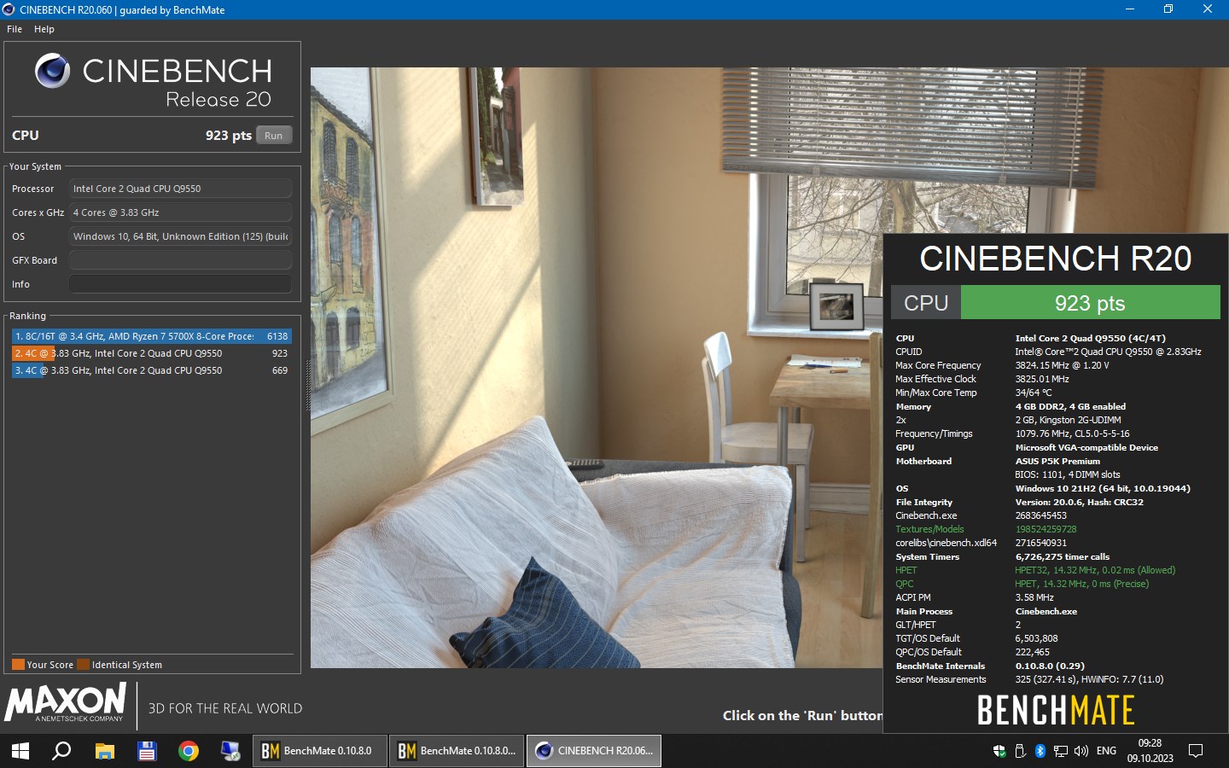Switch to second BenchMate 0.10.8.0... taskbar window
The image size is (1229, 768).
click(457, 751)
